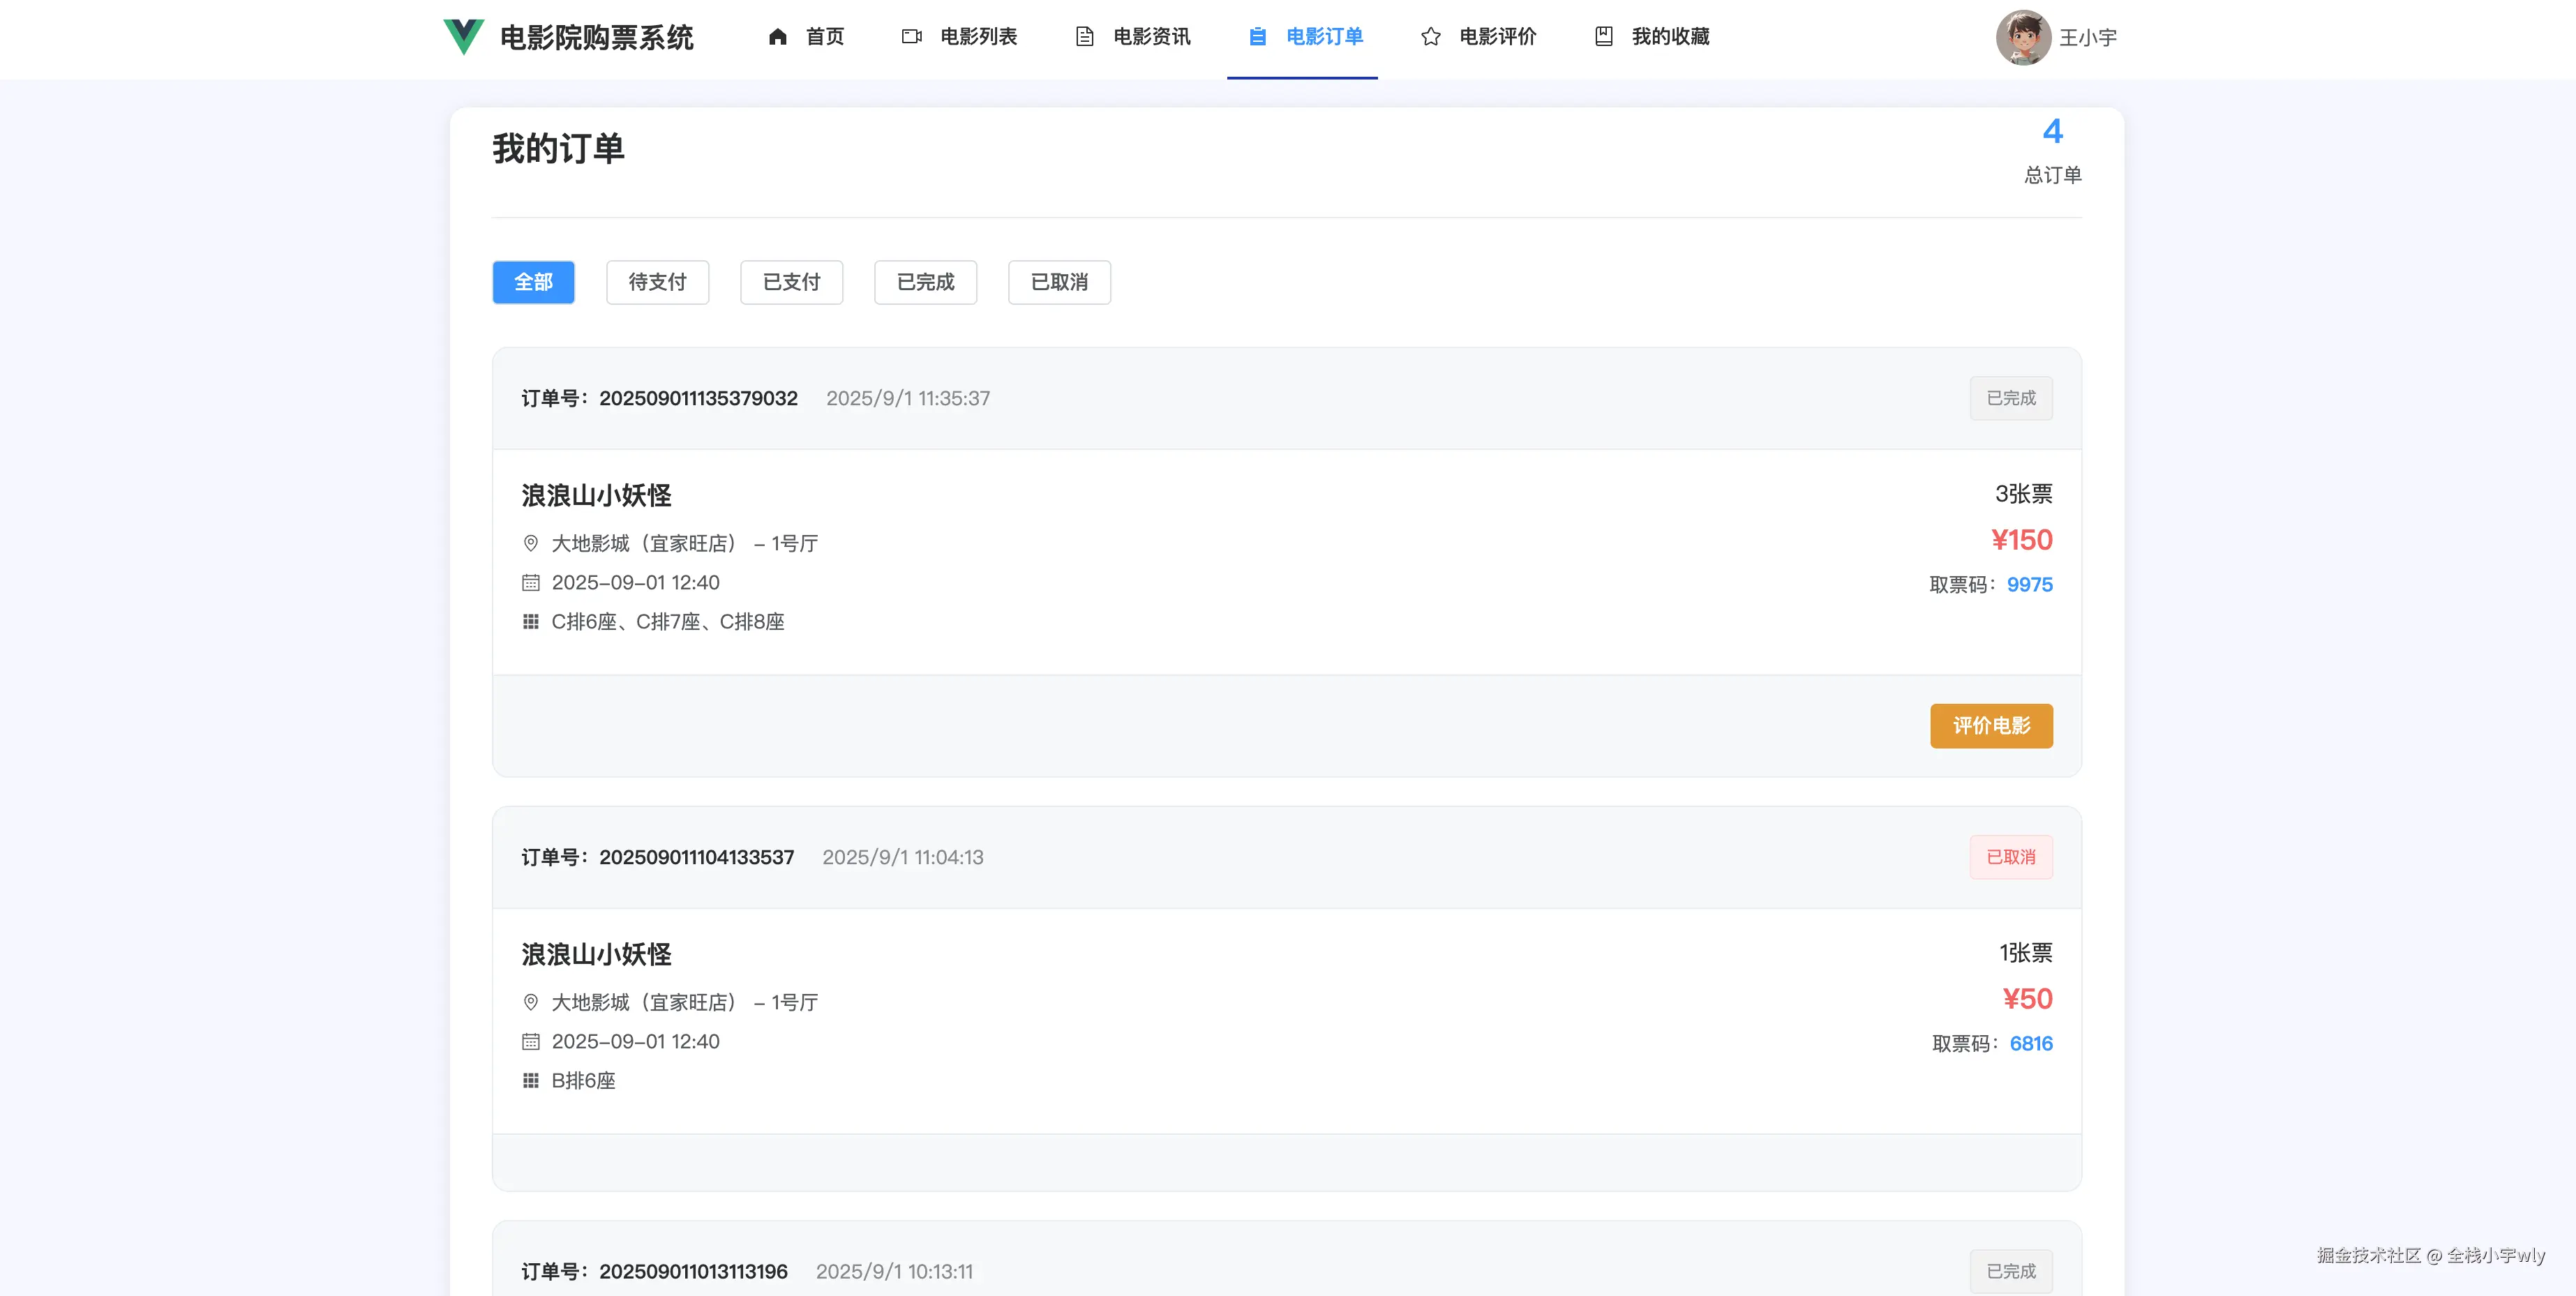Click the home icon beside 首页
This screenshot has width=2576, height=1296.
(x=778, y=37)
